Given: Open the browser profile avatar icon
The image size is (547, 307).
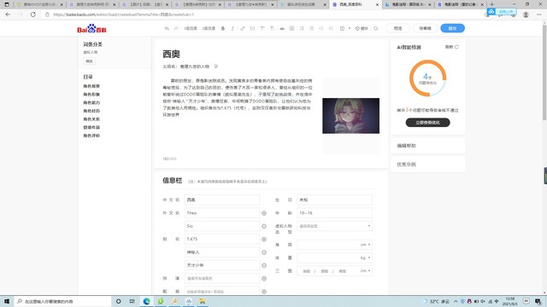Looking at the screenshot, I should (526, 14).
